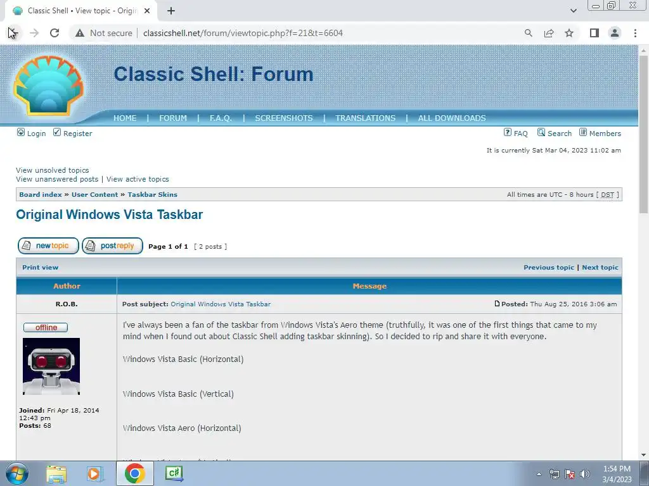Click the zoom magnifier icon in address bar
Viewport: 649px width, 486px height.
click(x=528, y=33)
